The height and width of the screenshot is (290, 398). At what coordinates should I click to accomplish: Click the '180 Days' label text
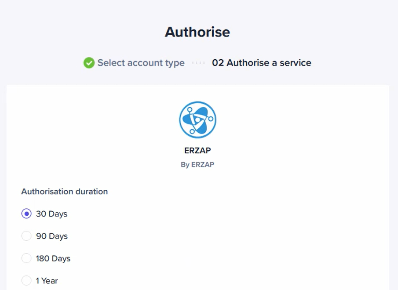click(x=53, y=258)
